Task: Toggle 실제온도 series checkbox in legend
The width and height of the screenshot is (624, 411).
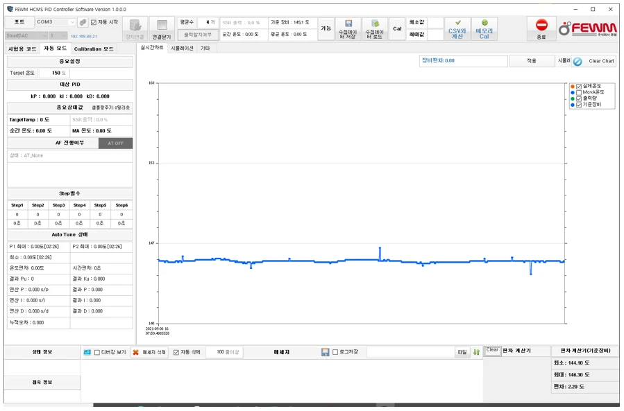Action: point(579,86)
